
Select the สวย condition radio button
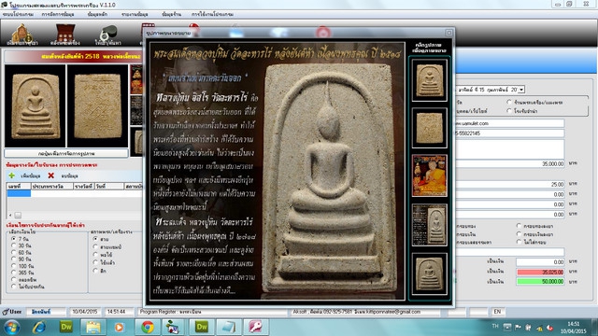(x=95, y=239)
